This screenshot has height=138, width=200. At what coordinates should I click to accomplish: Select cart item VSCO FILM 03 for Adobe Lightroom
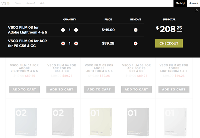[27, 30]
